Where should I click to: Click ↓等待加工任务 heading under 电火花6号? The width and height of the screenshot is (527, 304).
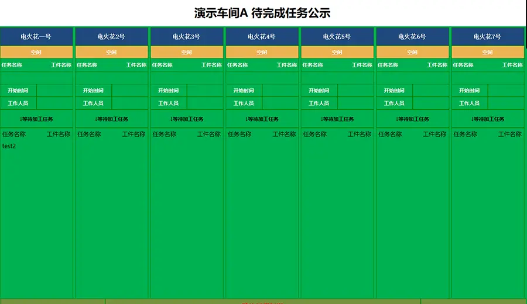click(413, 119)
